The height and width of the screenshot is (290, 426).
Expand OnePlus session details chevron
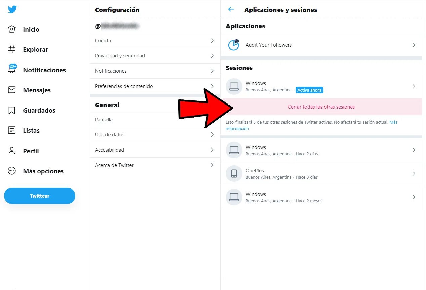click(414, 174)
